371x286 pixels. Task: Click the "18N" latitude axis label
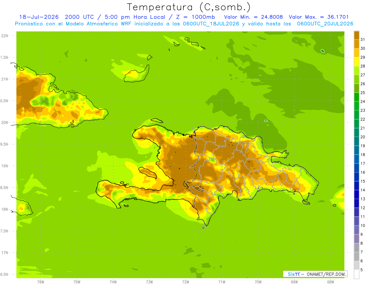coord(5,209)
